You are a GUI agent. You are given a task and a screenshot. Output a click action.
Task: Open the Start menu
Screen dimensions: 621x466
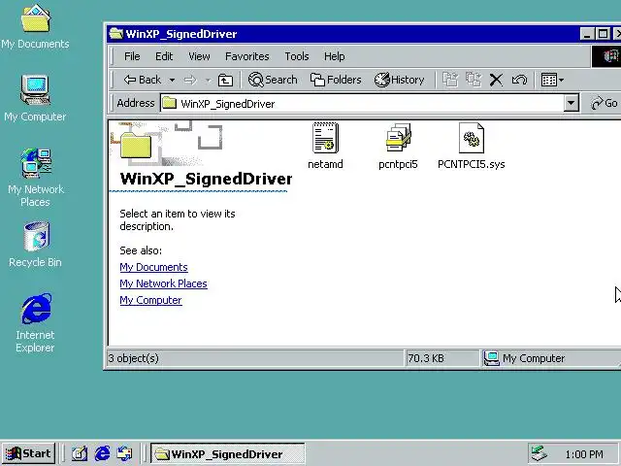(28, 453)
